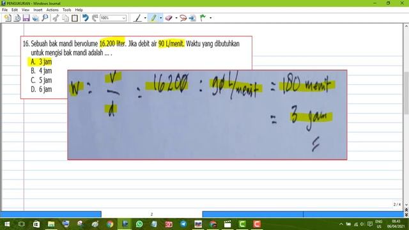Select the Pen tool
This screenshot has height=230, width=409.
click(138, 18)
